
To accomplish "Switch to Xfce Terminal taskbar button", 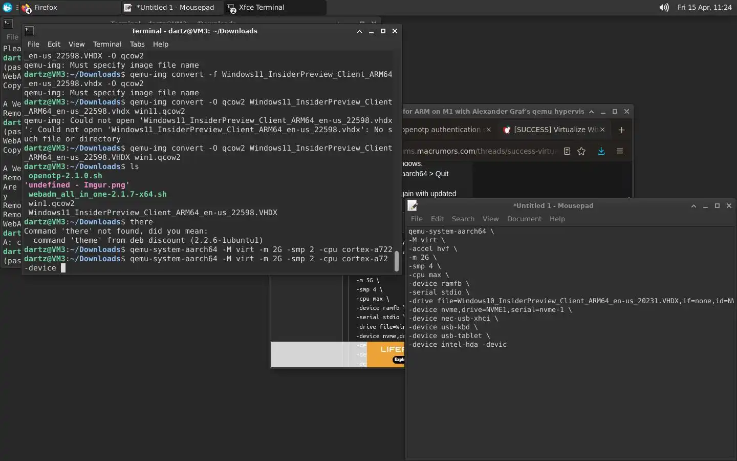I will [275, 7].
